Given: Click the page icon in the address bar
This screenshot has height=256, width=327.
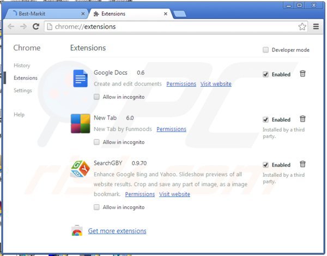Looking at the screenshot, I should click(x=50, y=27).
